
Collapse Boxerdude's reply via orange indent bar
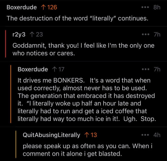coord(11,94)
